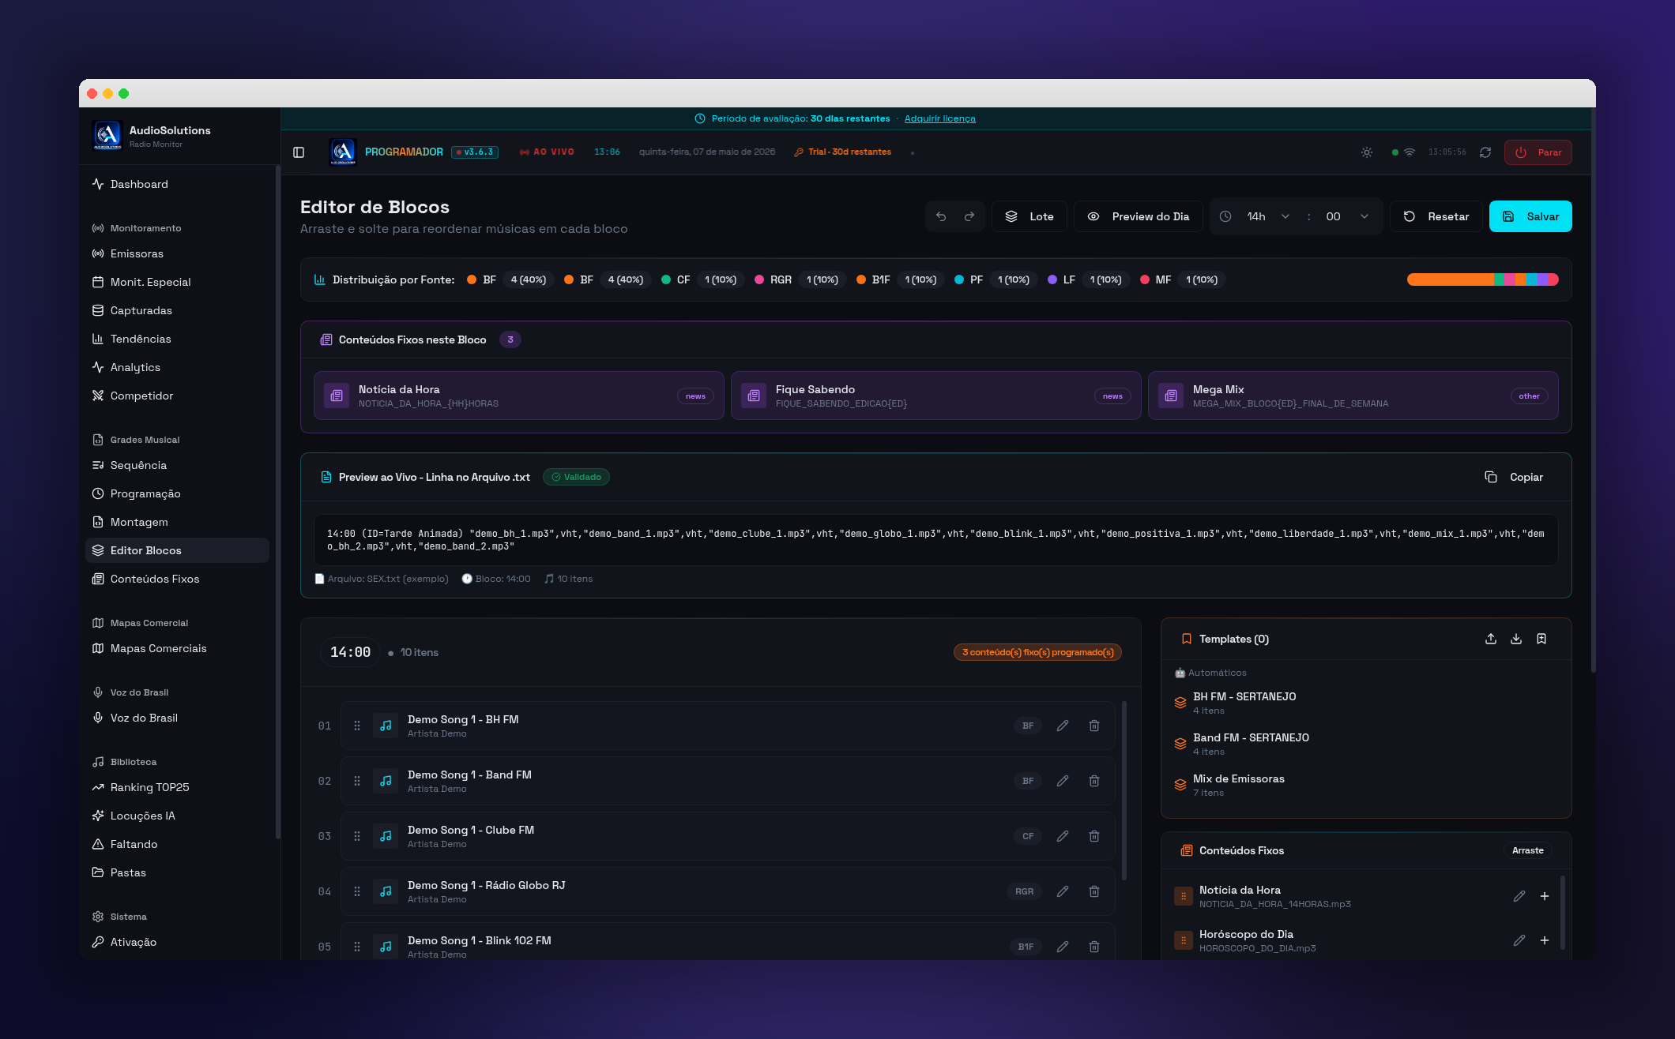Click the song list scrollbar
The image size is (1675, 1039).
1124,790
